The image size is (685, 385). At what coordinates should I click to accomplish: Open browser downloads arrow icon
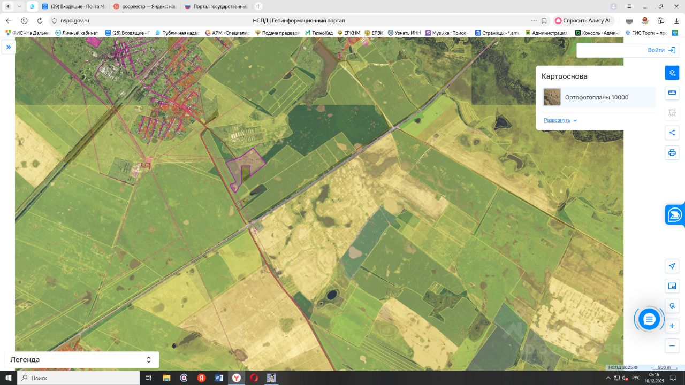pyautogui.click(x=676, y=20)
